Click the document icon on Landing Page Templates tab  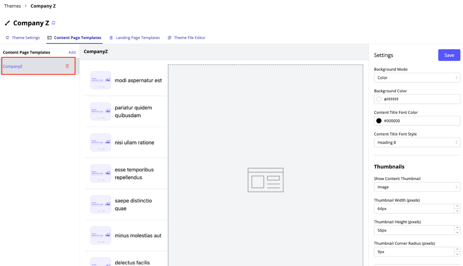click(x=111, y=38)
